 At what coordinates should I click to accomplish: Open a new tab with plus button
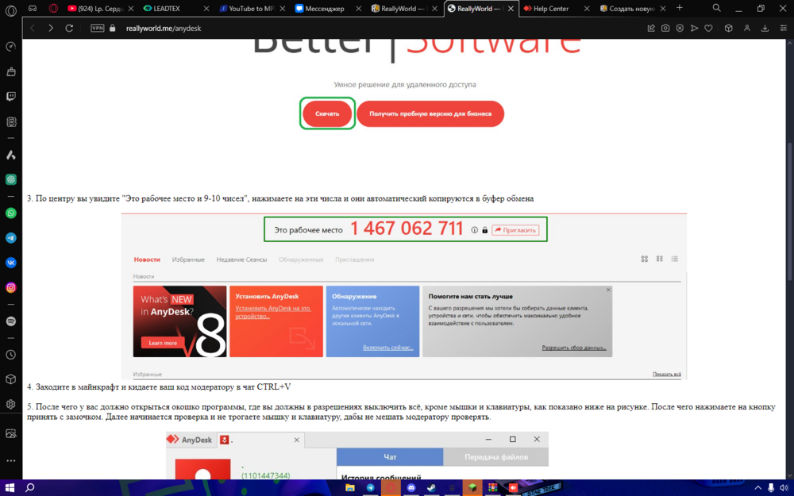tap(680, 8)
